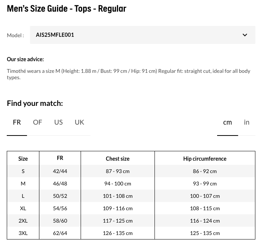
Task: Open the AIS25MFLE001 model selector
Action: tap(142, 35)
